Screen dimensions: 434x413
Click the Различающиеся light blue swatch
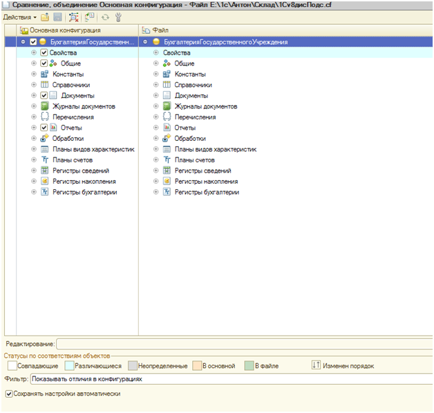click(69, 365)
